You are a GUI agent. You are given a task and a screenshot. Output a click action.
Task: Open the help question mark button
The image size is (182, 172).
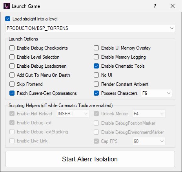[x=155, y=6]
